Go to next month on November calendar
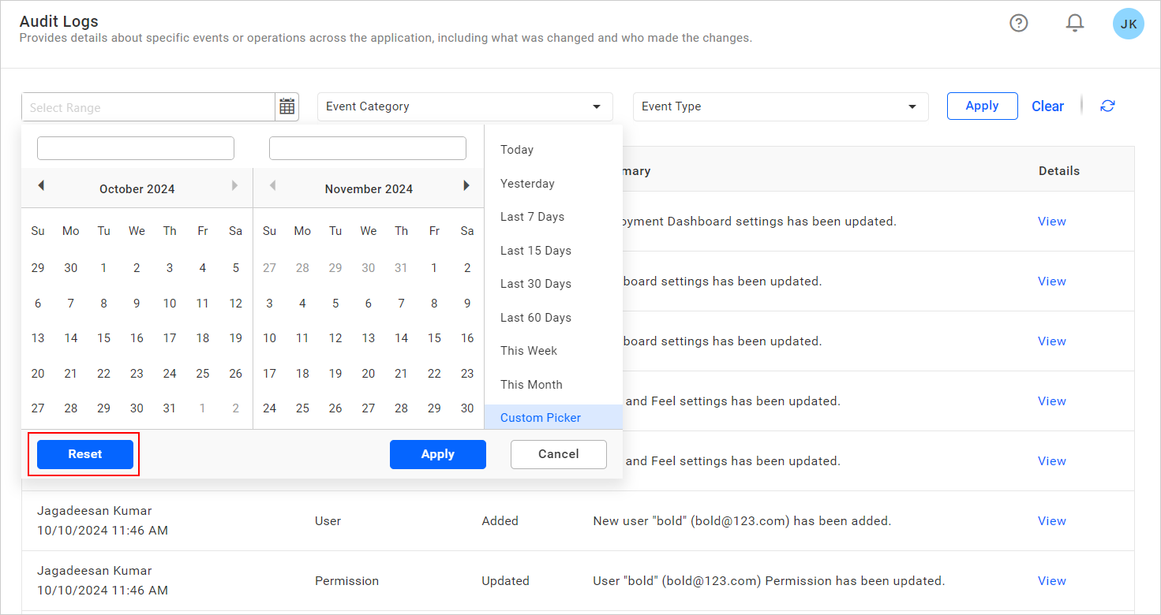 466,186
